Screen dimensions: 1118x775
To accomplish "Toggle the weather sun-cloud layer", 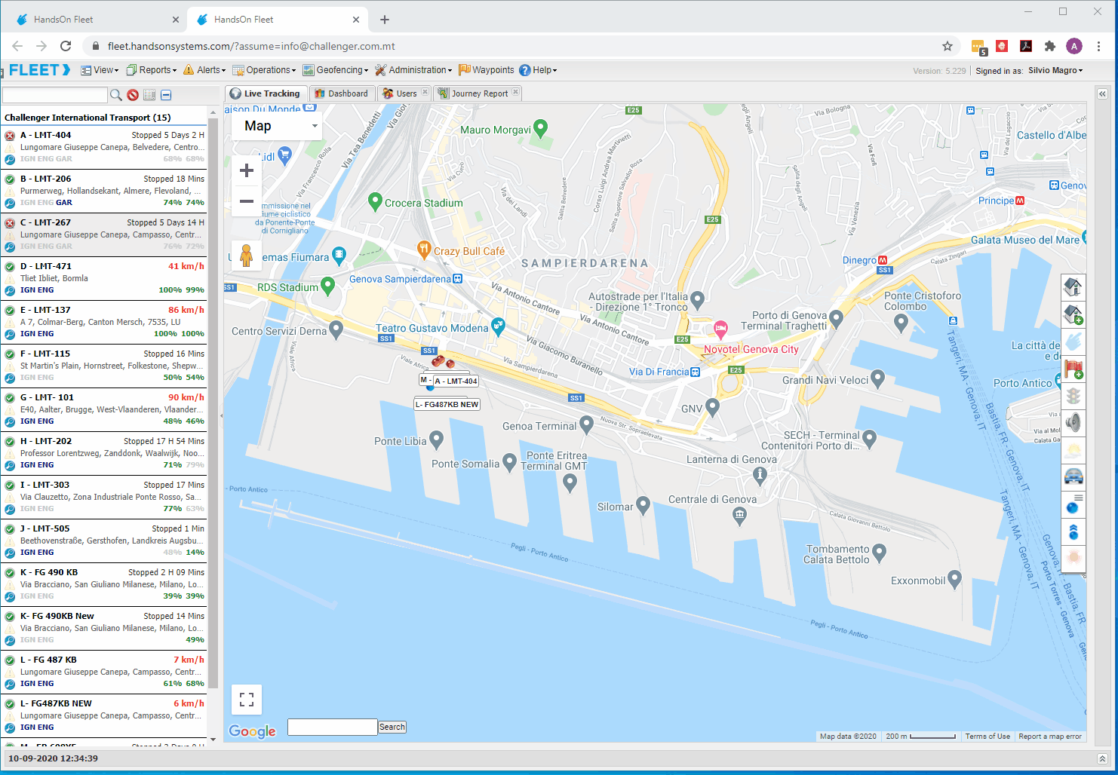I will [1073, 451].
